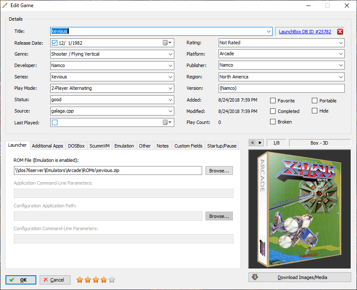Enable the Last Played date checkbox
Viewport: 357px width, 290px height.
(54, 122)
